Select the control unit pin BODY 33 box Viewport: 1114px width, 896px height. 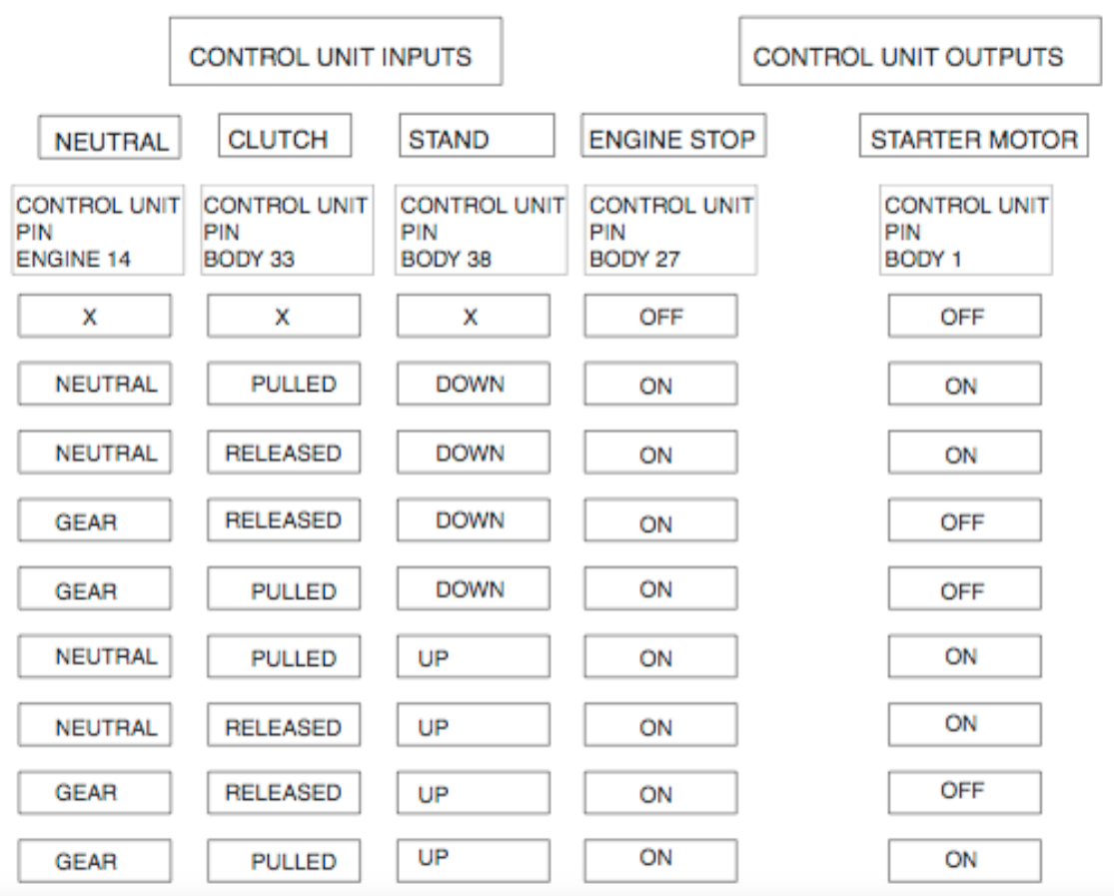pyautogui.click(x=287, y=231)
